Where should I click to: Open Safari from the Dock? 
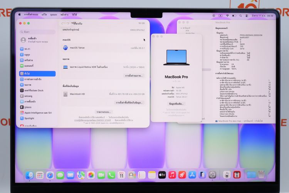[x=50, y=175]
